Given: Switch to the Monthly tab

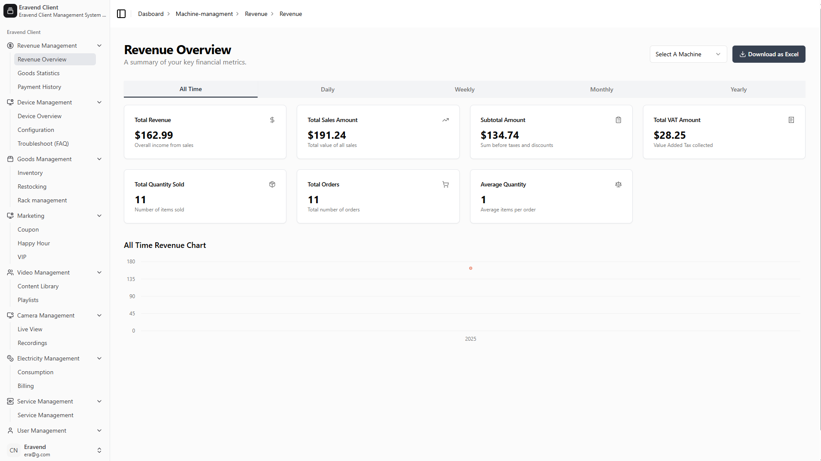Looking at the screenshot, I should [601, 89].
